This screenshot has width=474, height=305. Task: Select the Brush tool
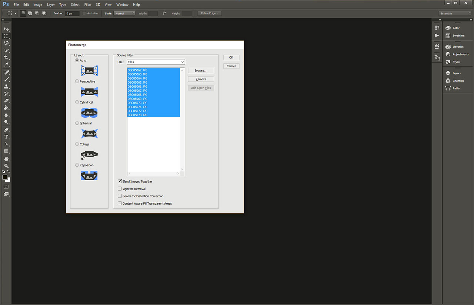point(6,80)
